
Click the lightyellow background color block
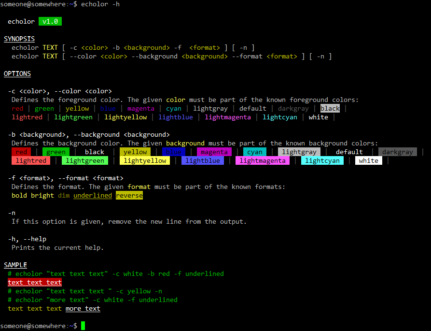[145, 161]
